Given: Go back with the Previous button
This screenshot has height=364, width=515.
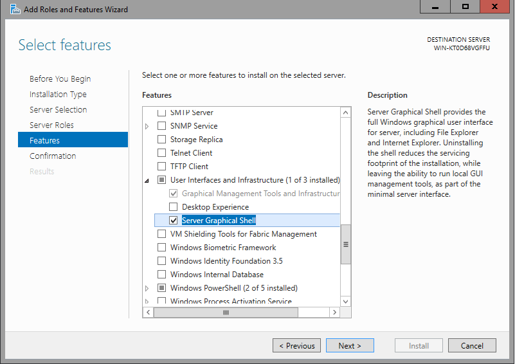Looking at the screenshot, I should click(296, 346).
